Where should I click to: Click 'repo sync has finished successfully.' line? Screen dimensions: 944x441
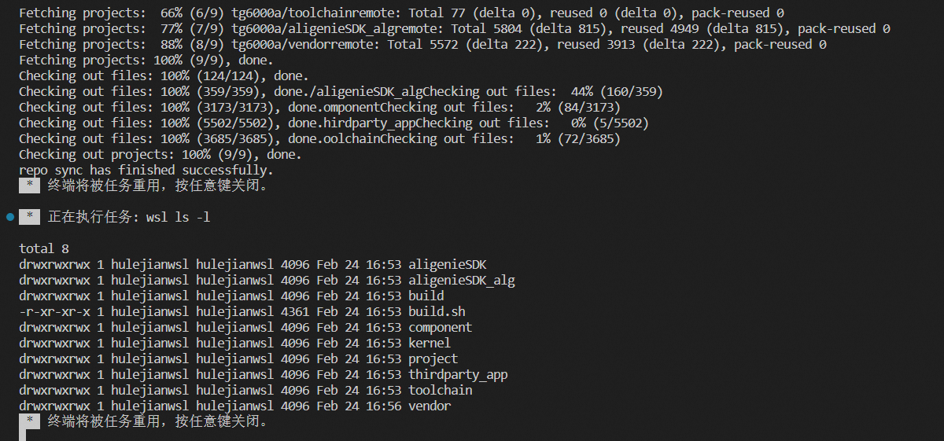[x=146, y=170]
